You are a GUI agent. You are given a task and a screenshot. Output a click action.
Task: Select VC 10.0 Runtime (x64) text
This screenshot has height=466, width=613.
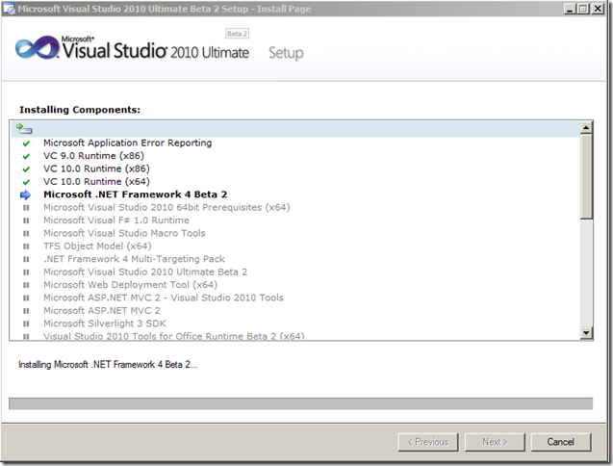[x=96, y=182]
